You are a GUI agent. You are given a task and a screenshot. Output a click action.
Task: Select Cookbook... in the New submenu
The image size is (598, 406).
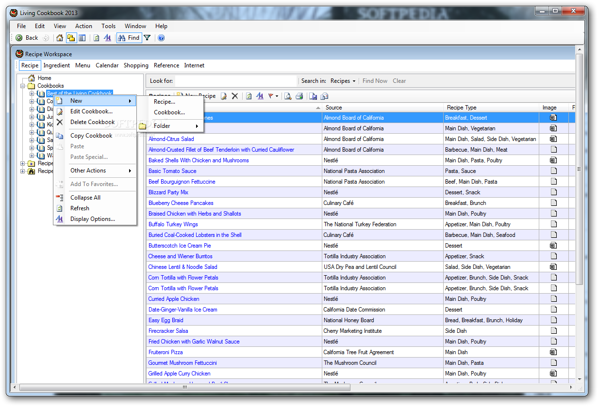point(169,112)
